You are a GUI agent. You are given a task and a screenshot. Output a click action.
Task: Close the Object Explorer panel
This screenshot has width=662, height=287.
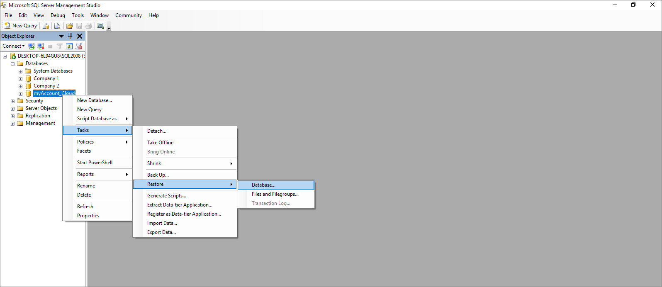click(80, 36)
